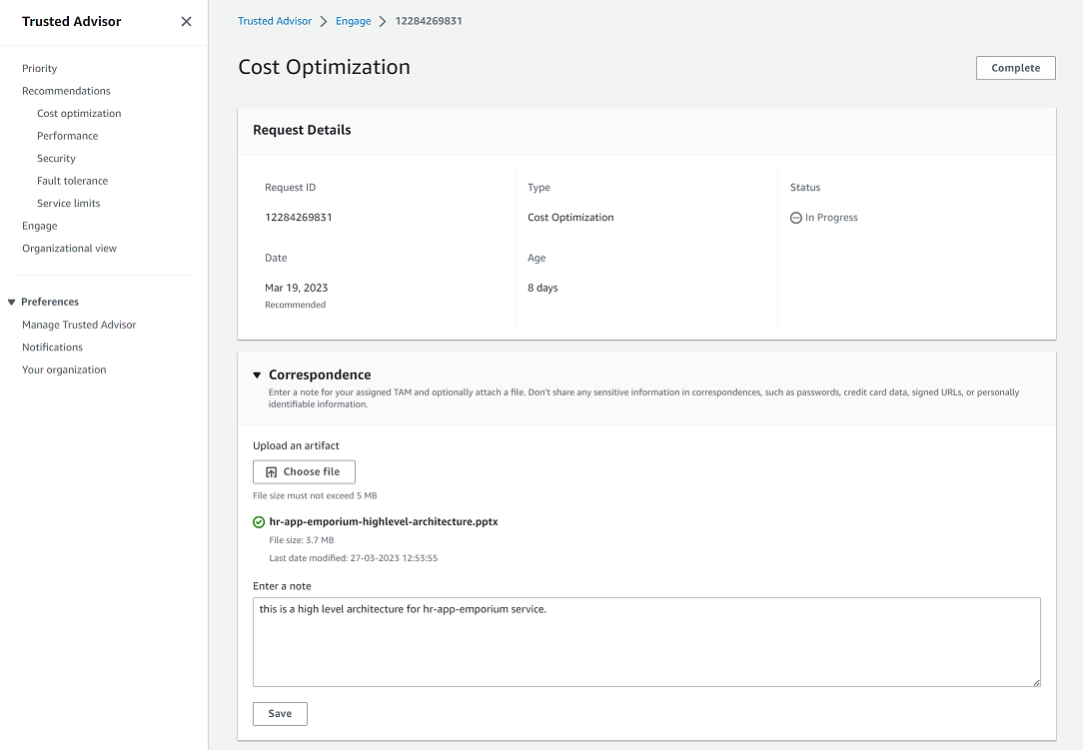This screenshot has width=1083, height=750.
Task: Go to Performance recommendations
Action: 68,136
